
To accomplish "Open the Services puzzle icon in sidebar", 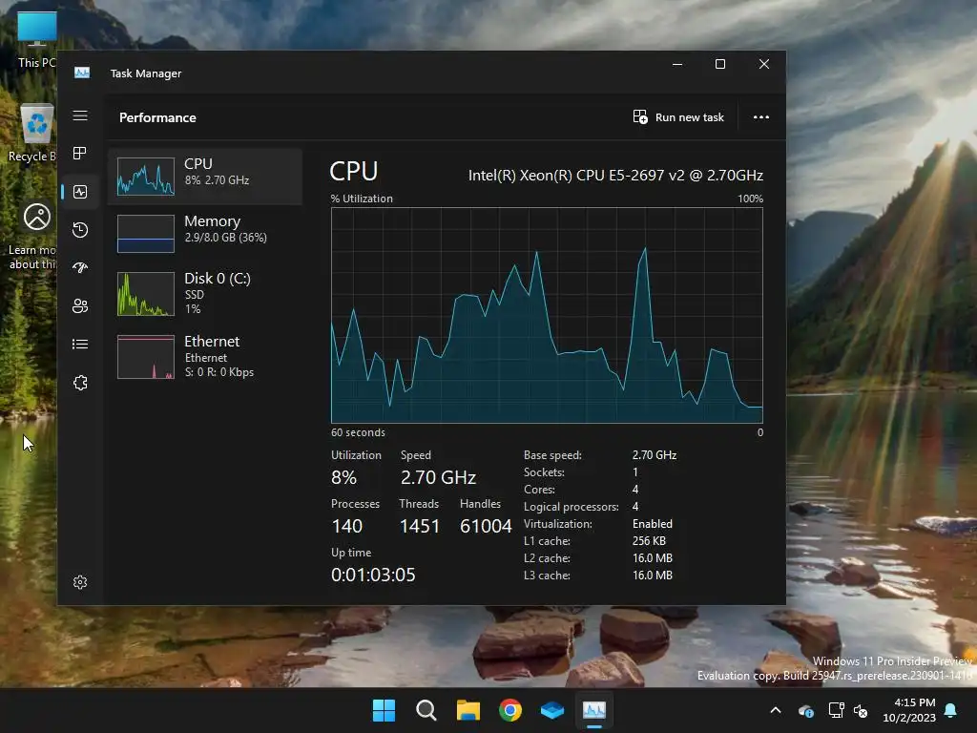I will pos(80,383).
